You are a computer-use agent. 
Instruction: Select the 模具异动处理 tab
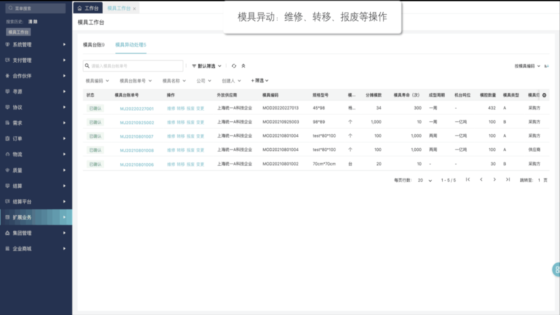tap(131, 45)
